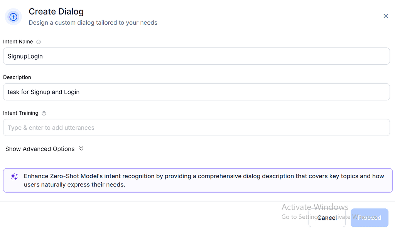395x233 pixels.
Task: Click the purple sparkle icon in banner
Action: [x=14, y=177]
